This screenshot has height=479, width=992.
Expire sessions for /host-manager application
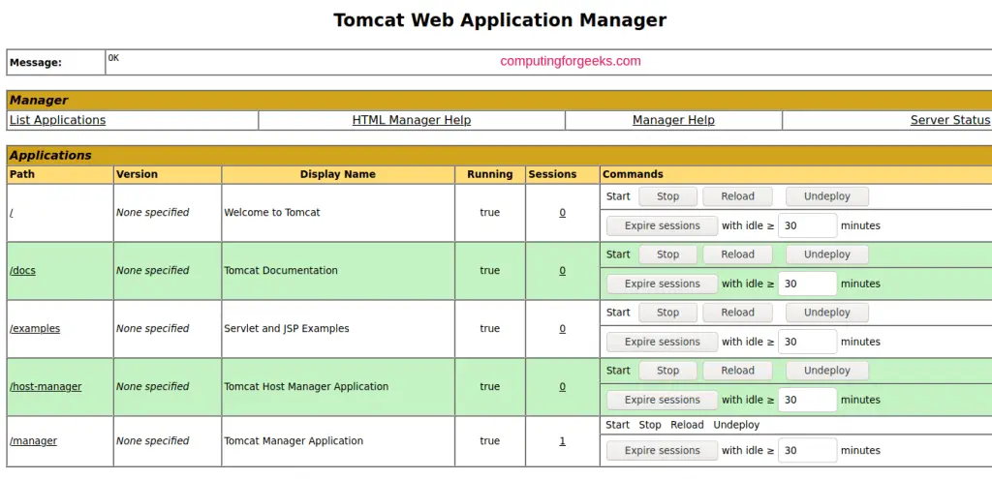pyautogui.click(x=663, y=400)
